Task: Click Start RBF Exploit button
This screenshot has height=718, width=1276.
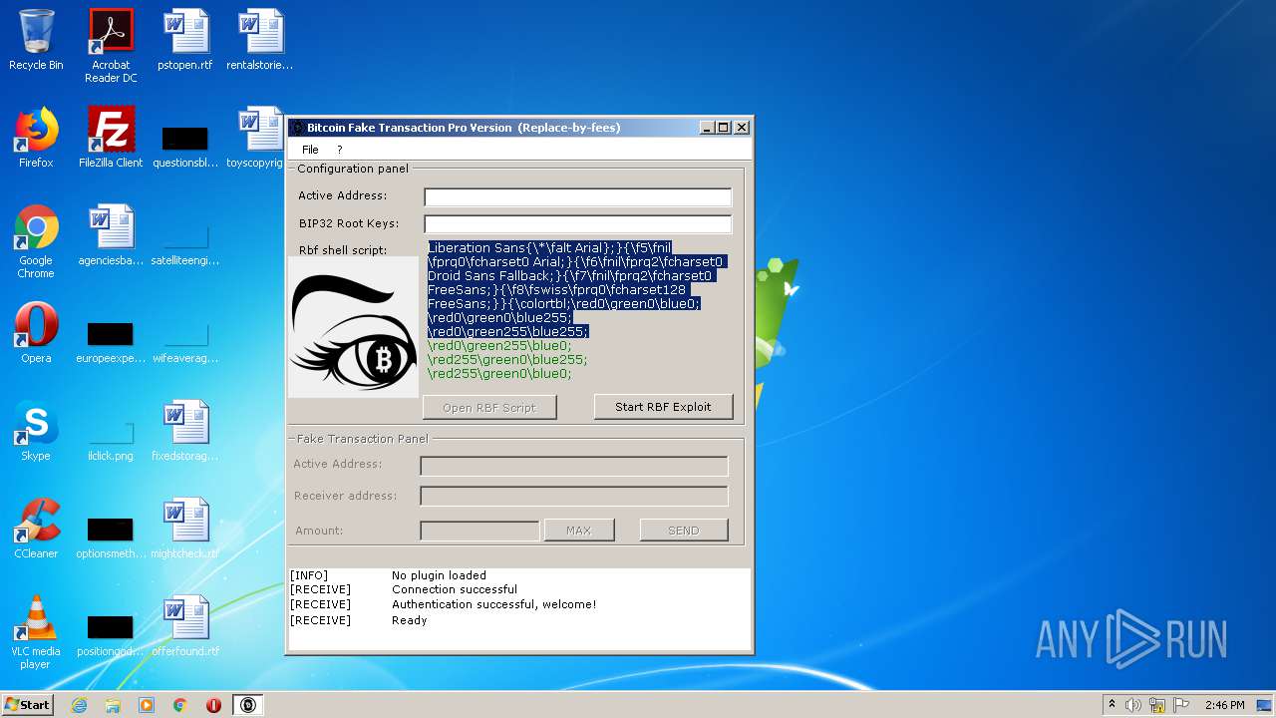Action: pyautogui.click(x=663, y=407)
